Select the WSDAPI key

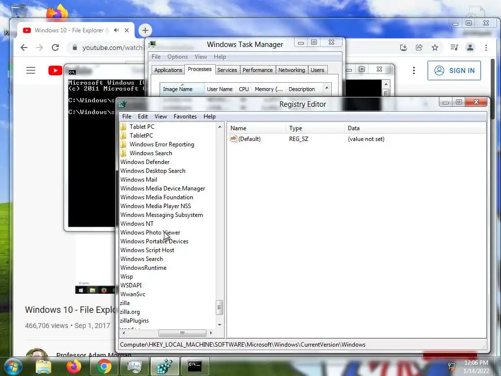click(x=131, y=285)
